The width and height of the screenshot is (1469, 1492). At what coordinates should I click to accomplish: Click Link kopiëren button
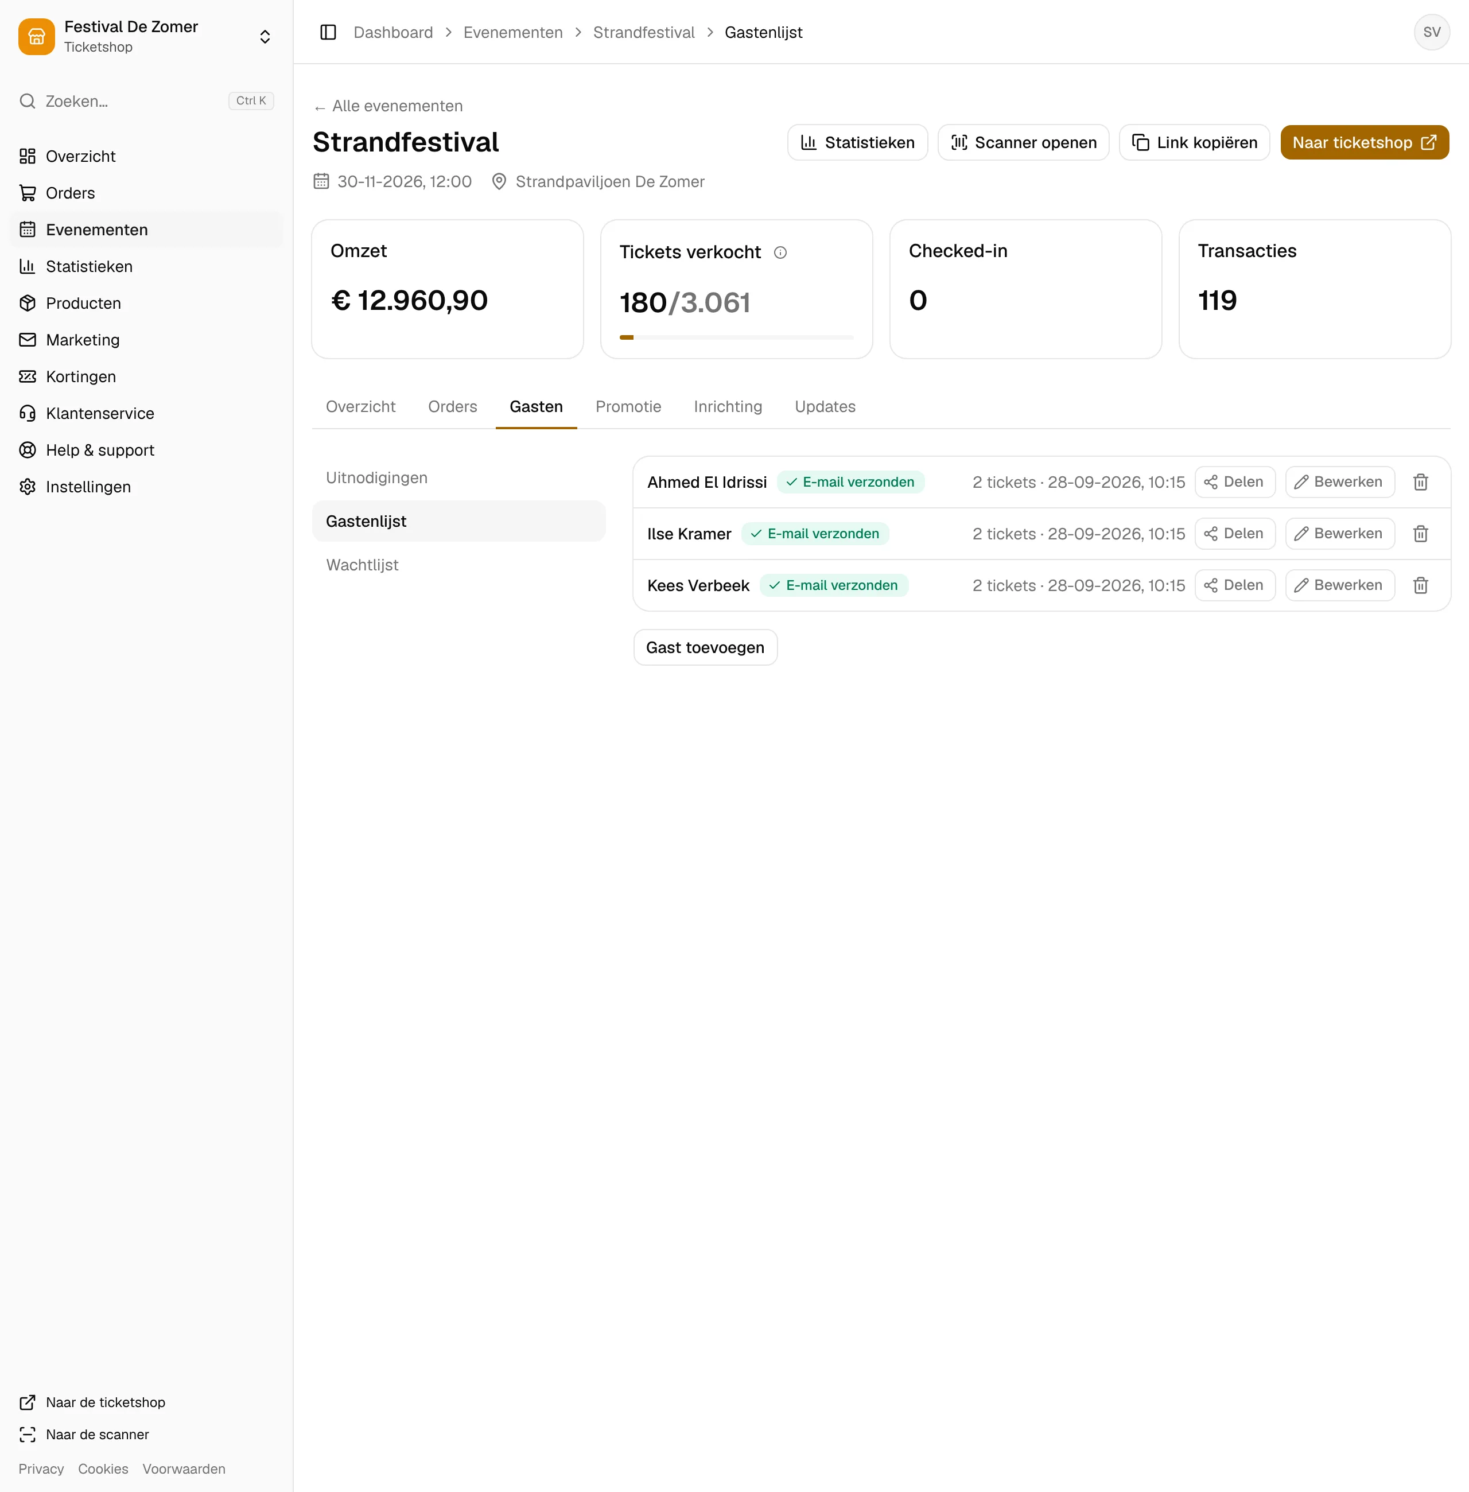point(1194,143)
